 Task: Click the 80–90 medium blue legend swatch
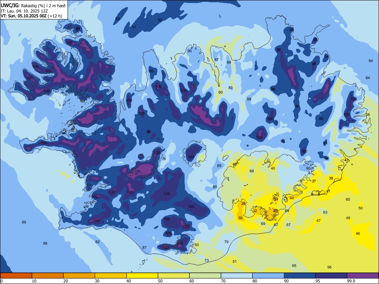click(268, 276)
